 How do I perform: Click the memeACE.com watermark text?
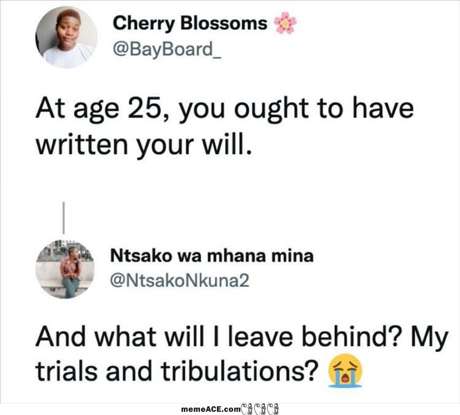[x=210, y=409]
